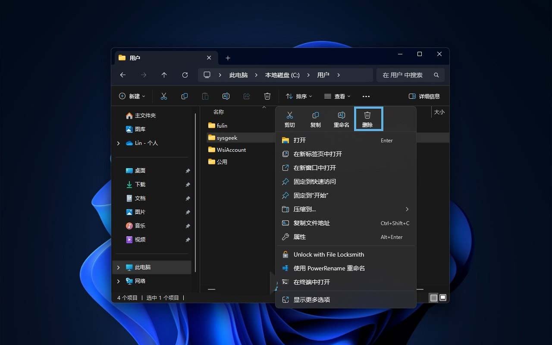Switch to details list view in status bar
Screen dimensions: 552x345
(x=433, y=298)
